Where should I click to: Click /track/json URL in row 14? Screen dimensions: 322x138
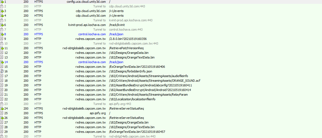pyautogui.click(x=116, y=62)
